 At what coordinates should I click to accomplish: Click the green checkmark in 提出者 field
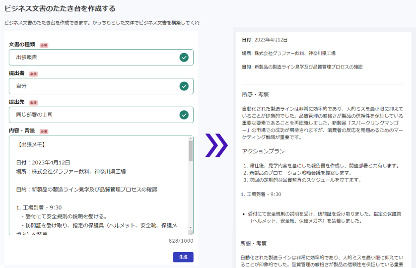click(184, 86)
